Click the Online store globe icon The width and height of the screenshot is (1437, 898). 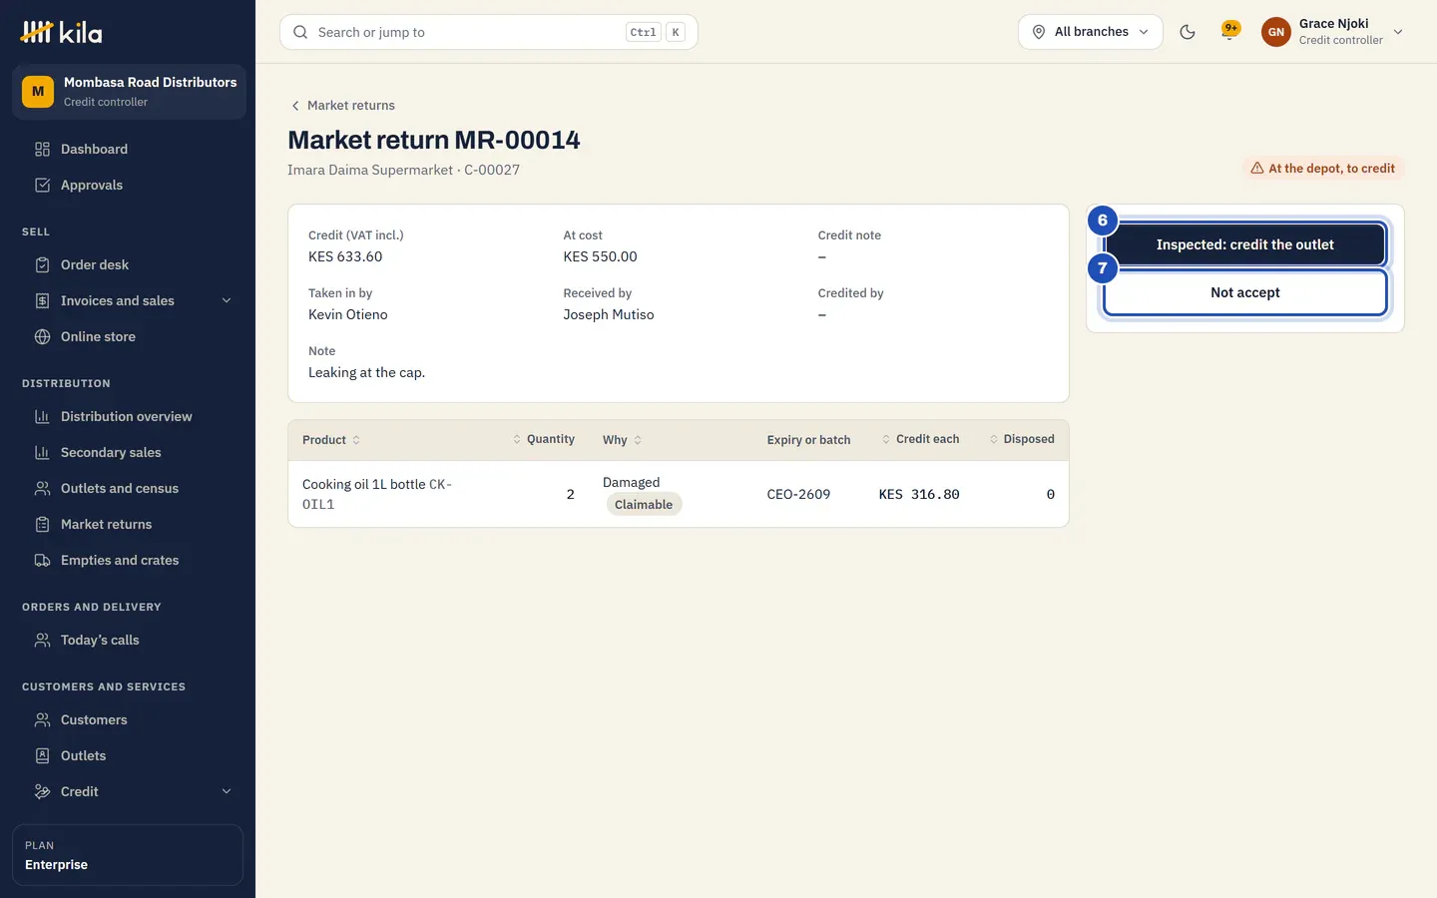pos(42,337)
